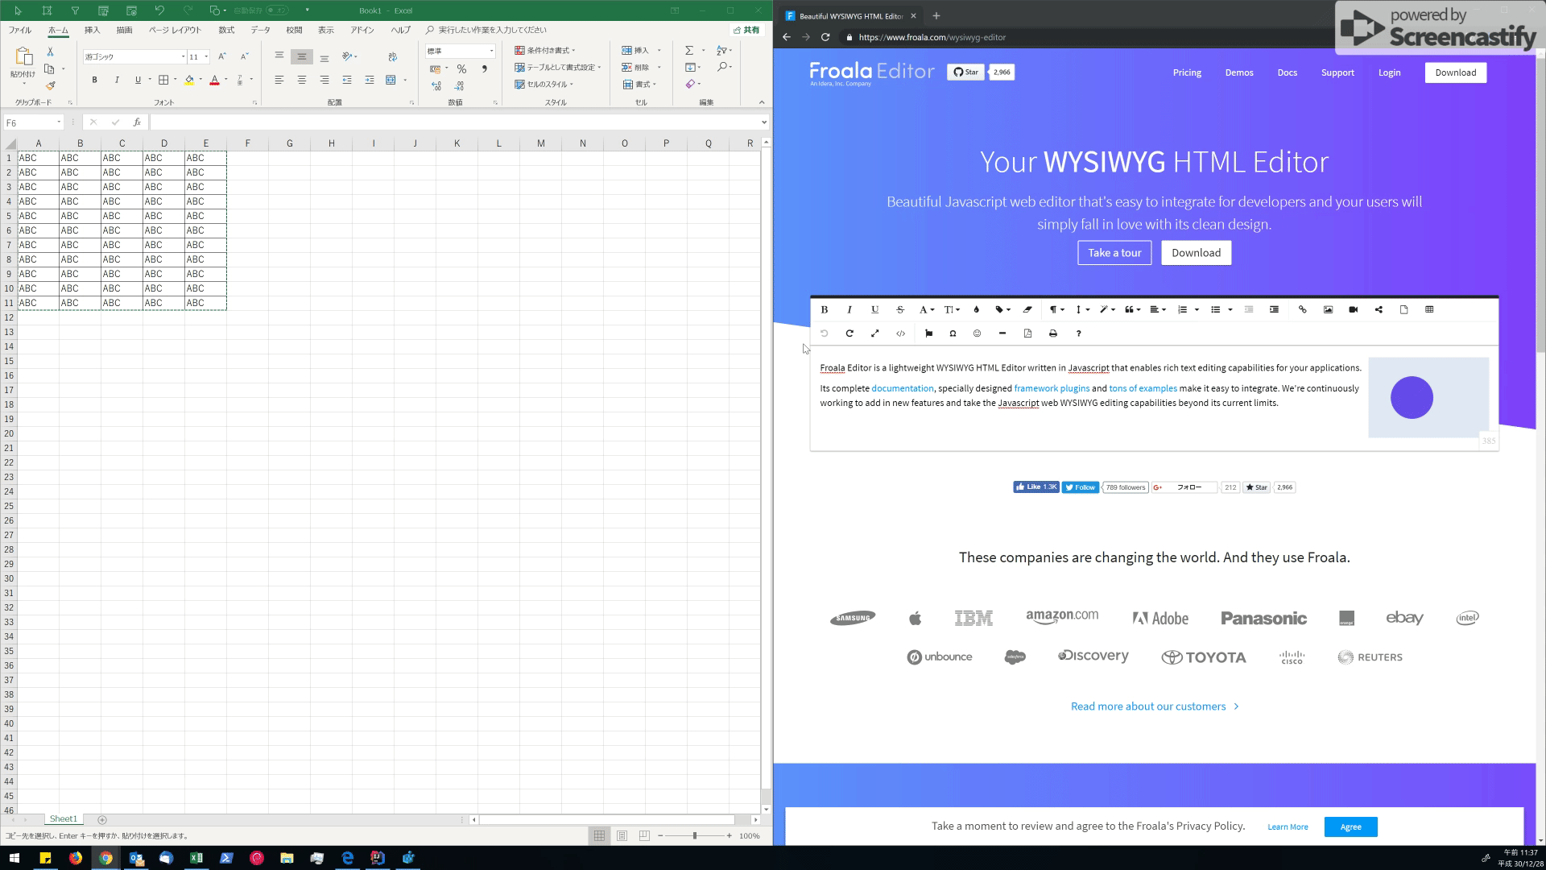Switch to Page Layout view in Excel
The width and height of the screenshot is (1546, 870).
point(622,836)
